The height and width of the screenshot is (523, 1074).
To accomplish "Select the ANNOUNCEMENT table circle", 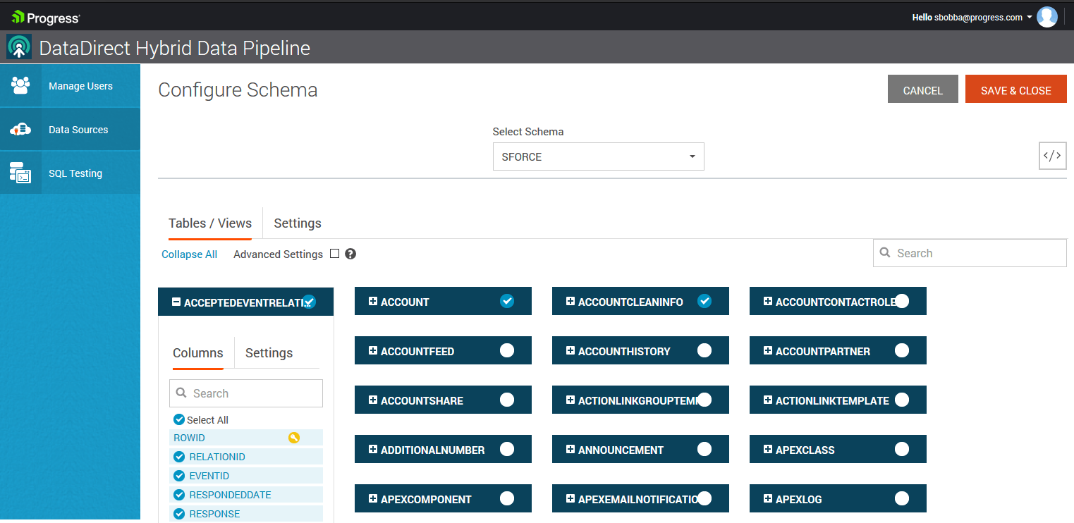I will (x=704, y=449).
